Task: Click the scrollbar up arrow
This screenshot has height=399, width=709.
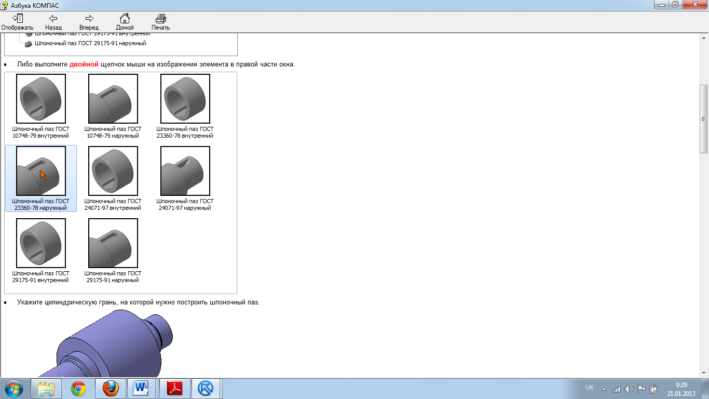Action: pos(704,38)
